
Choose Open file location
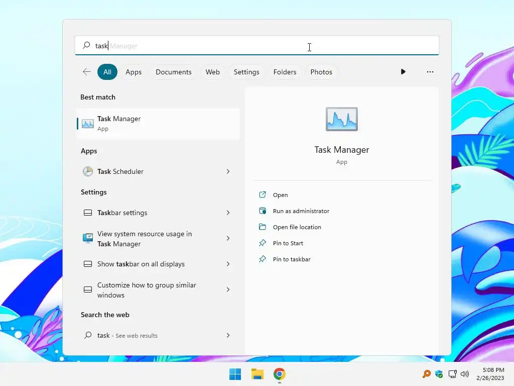coord(297,227)
